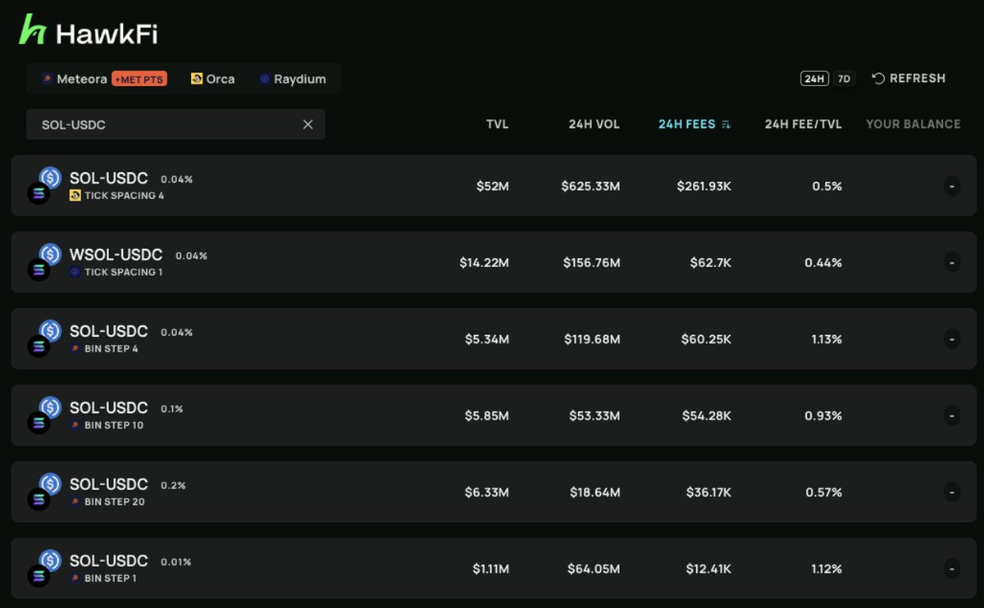Viewport: 984px width, 608px height.
Task: Click the token pair icon for Bin Step 20 row
Action: [44, 492]
